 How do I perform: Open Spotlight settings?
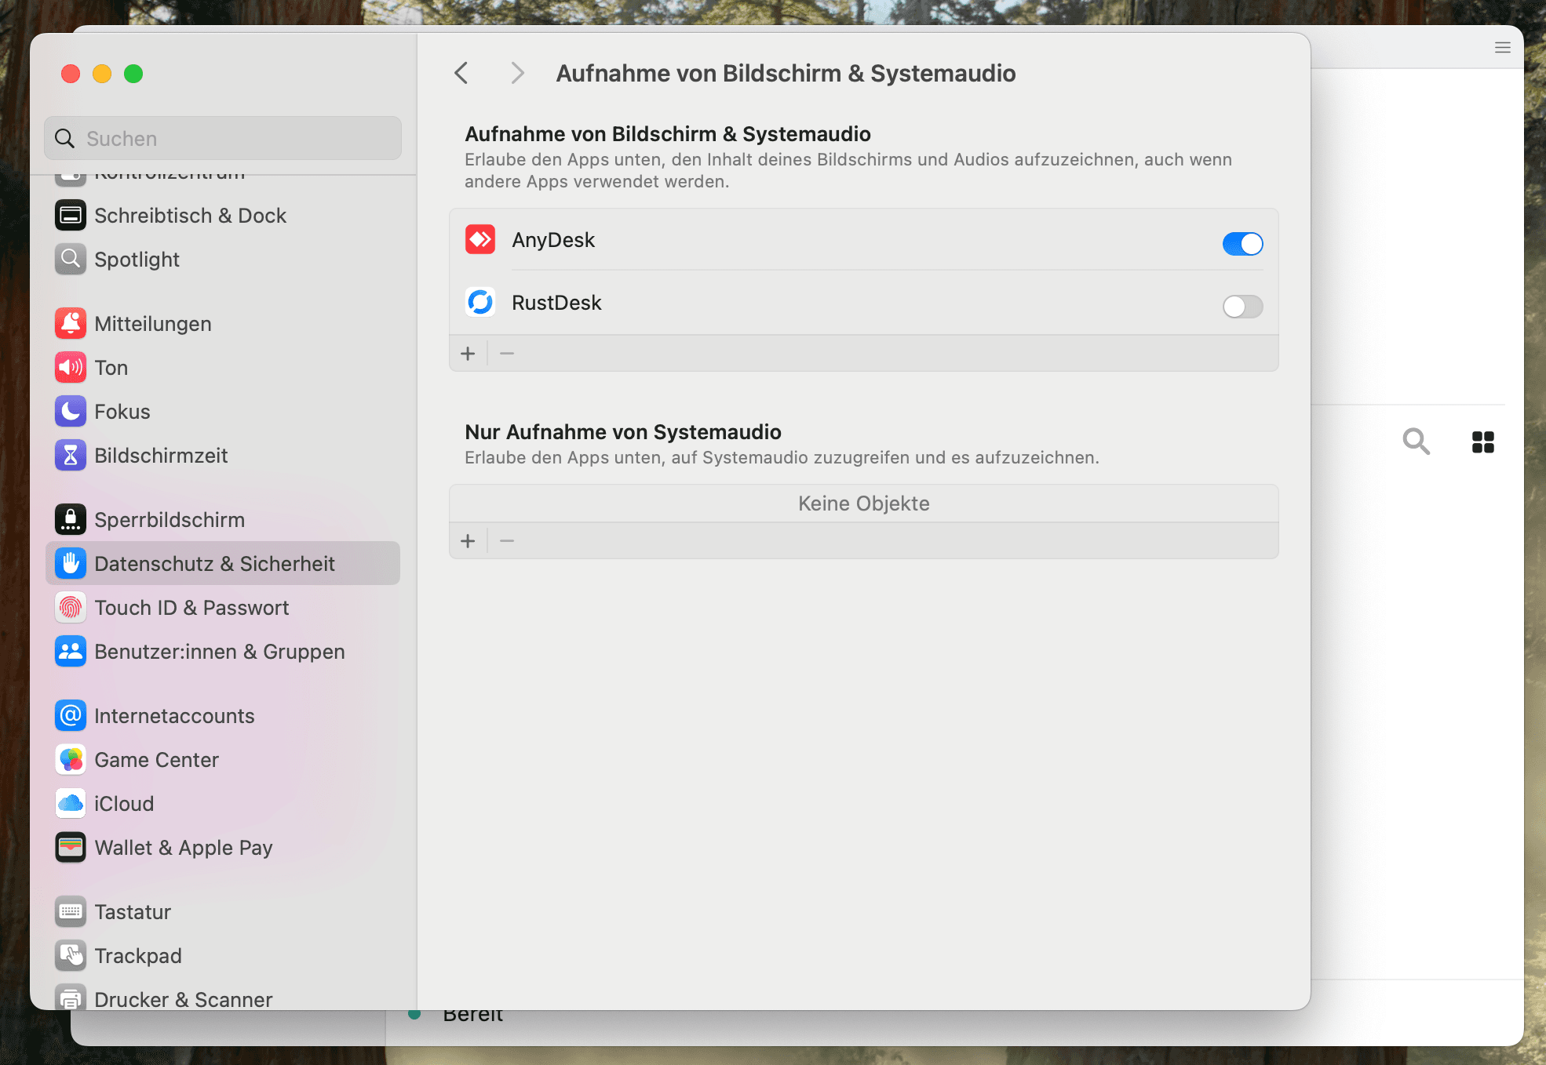[223, 259]
